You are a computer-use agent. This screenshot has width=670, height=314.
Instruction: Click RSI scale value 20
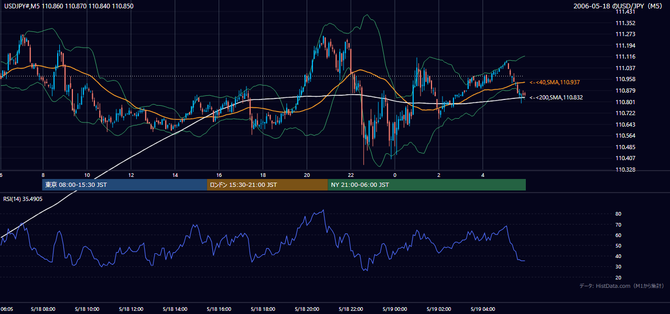[618, 277]
